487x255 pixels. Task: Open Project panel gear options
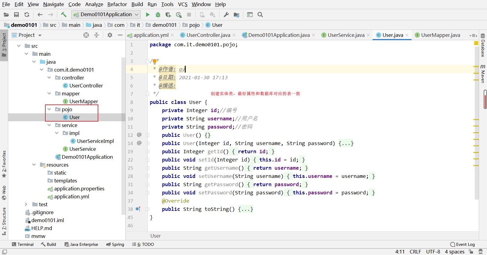point(110,35)
